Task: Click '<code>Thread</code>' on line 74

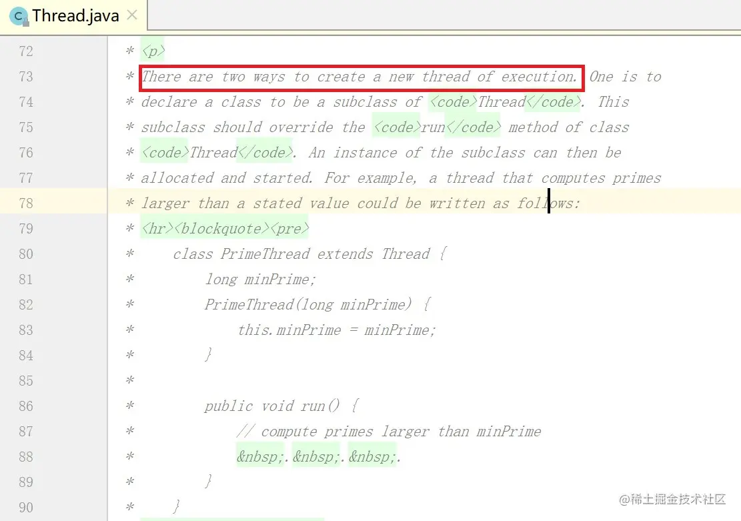Action: [505, 102]
